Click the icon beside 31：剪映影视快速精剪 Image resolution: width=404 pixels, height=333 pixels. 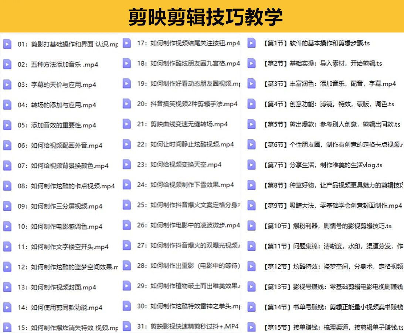coord(127,326)
